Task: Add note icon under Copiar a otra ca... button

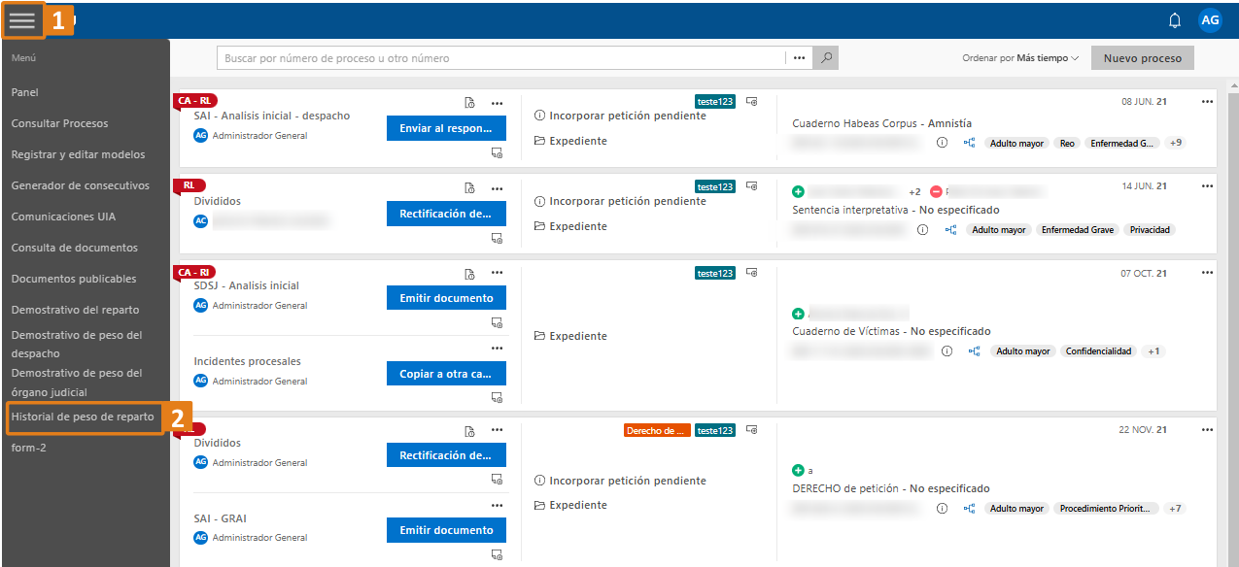Action: tap(497, 397)
